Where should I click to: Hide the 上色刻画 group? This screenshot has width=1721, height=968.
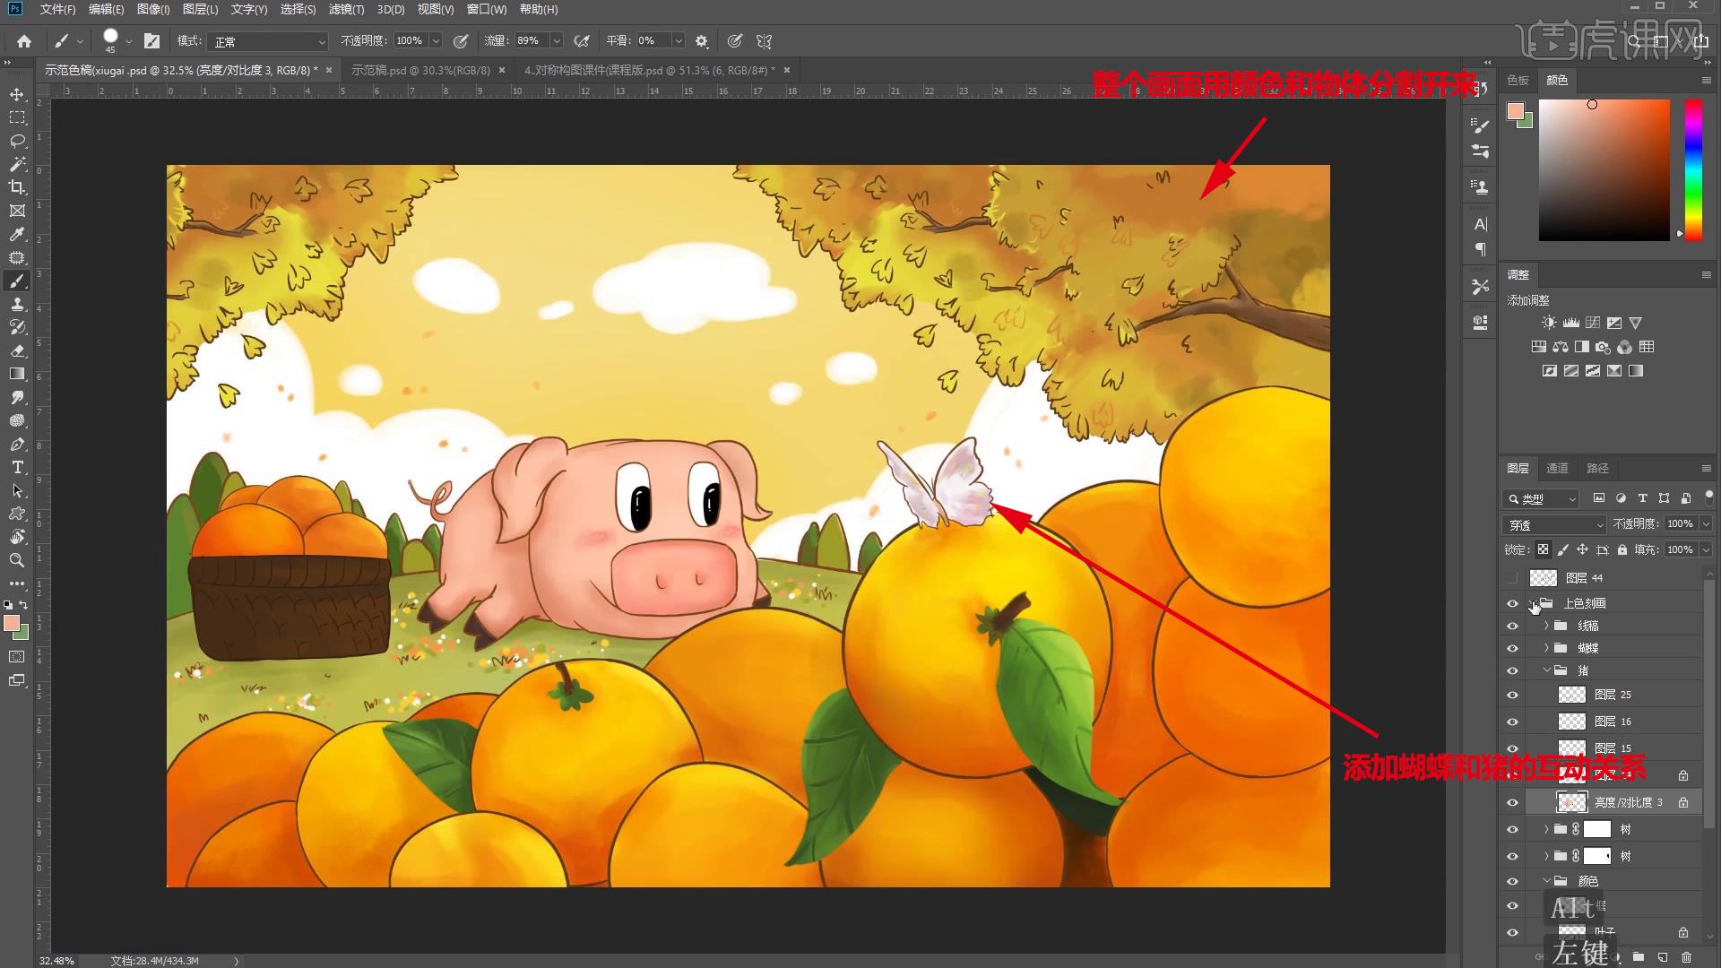tap(1513, 603)
